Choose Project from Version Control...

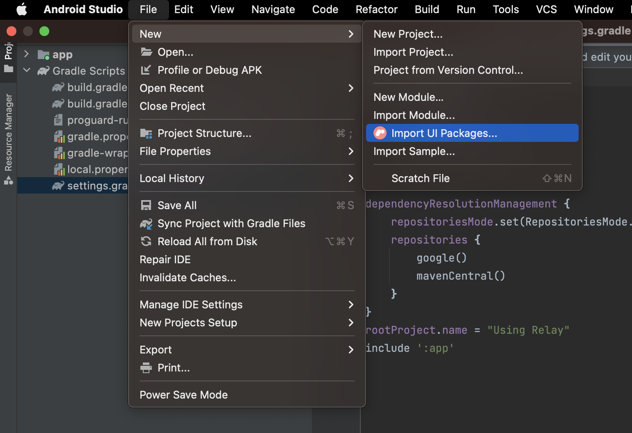(x=472, y=70)
